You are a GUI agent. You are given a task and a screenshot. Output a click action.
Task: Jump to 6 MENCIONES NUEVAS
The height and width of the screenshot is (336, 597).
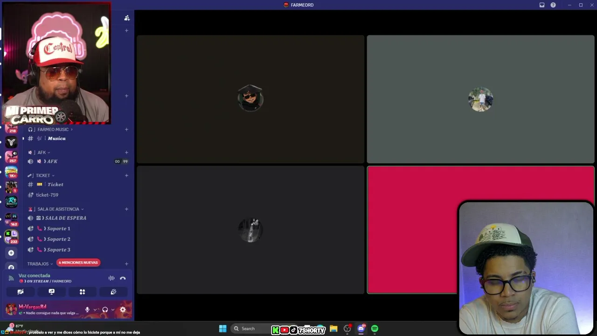click(x=78, y=263)
